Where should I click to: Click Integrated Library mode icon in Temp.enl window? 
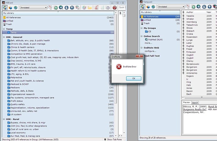pos(142,7)
